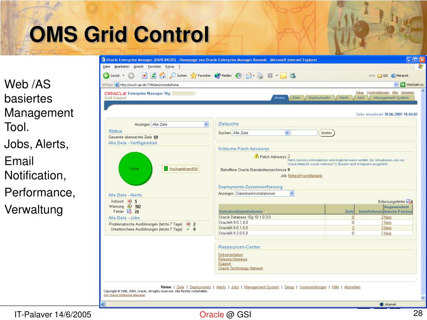
Task: Click the Zurück back arrow icon
Action: click(106, 76)
